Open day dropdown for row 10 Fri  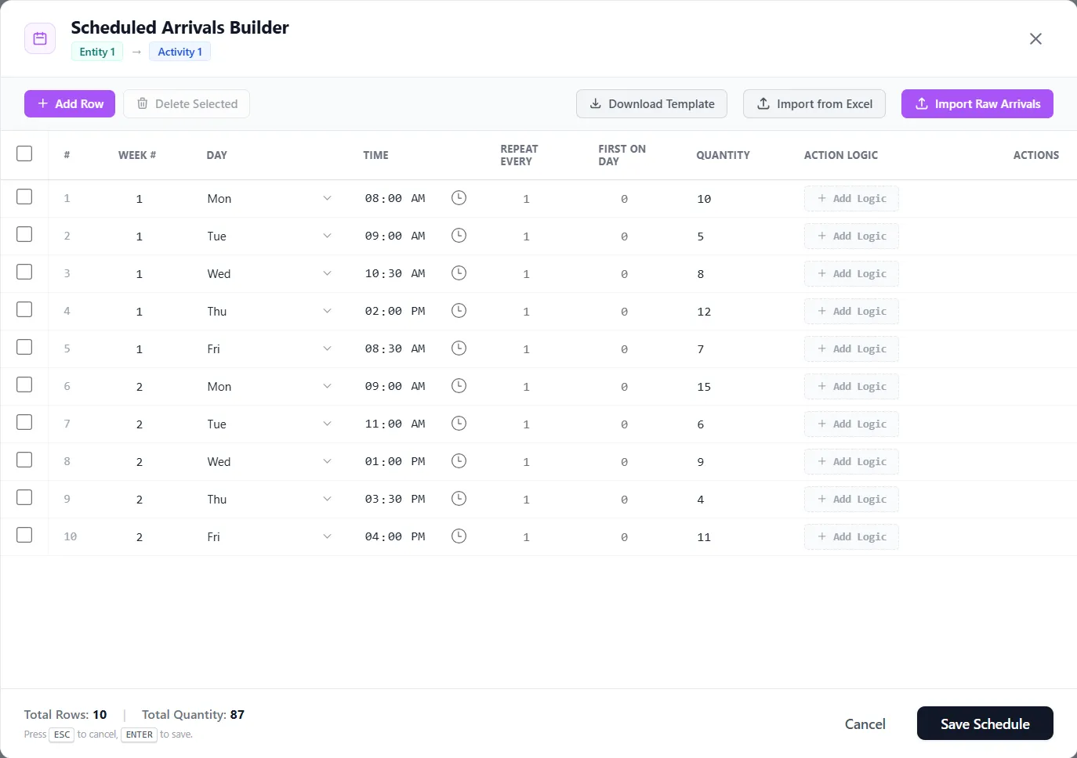tap(270, 537)
